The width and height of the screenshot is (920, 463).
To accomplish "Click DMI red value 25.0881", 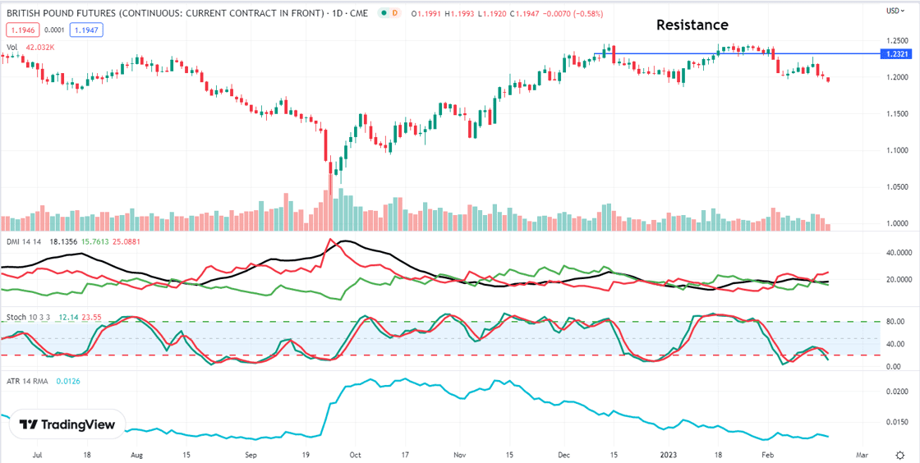I will pyautogui.click(x=125, y=241).
